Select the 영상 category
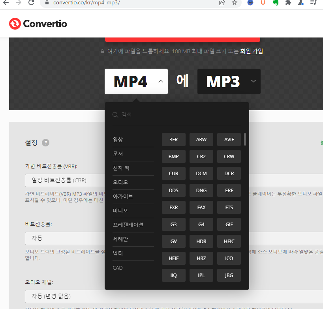The width and height of the screenshot is (323, 309). pos(133,140)
